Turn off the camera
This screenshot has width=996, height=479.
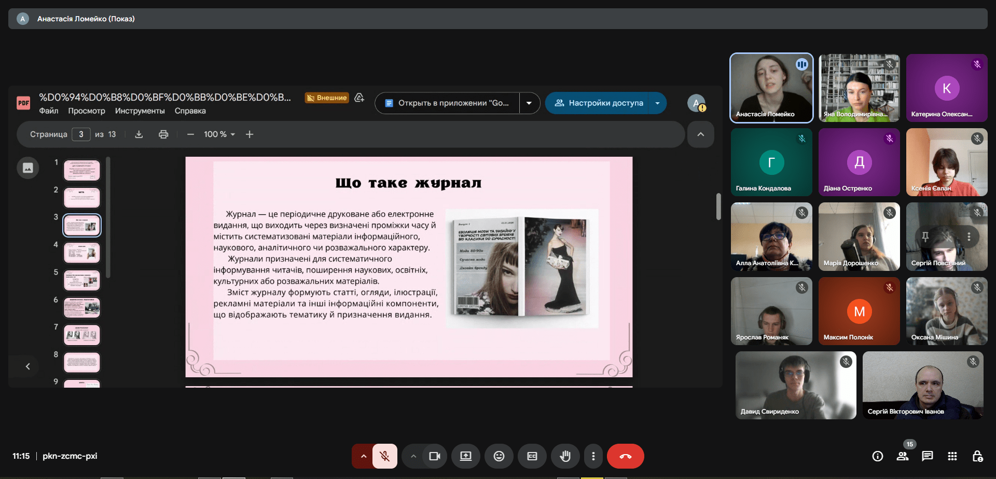click(x=434, y=456)
